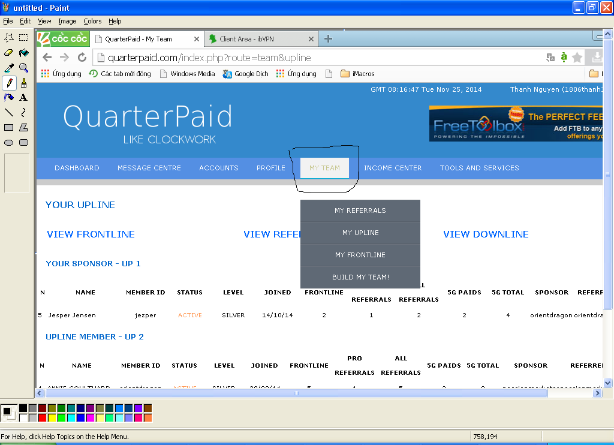Click the quarterpaid.com address bar in the canvas
Screen dimensions: 614x445
320,58
